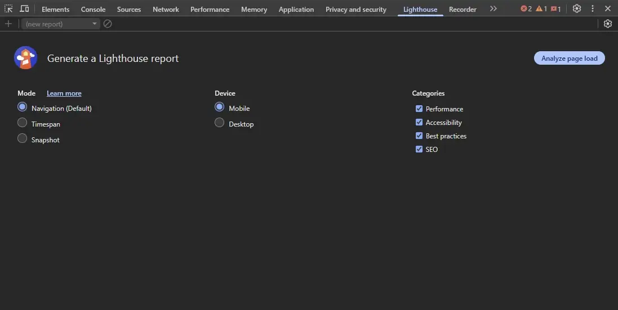This screenshot has width=618, height=310.
Task: Disable the SEO category checkbox
Action: 419,149
